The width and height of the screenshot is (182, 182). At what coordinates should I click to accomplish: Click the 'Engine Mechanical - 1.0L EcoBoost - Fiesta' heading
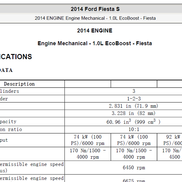coord(95,43)
